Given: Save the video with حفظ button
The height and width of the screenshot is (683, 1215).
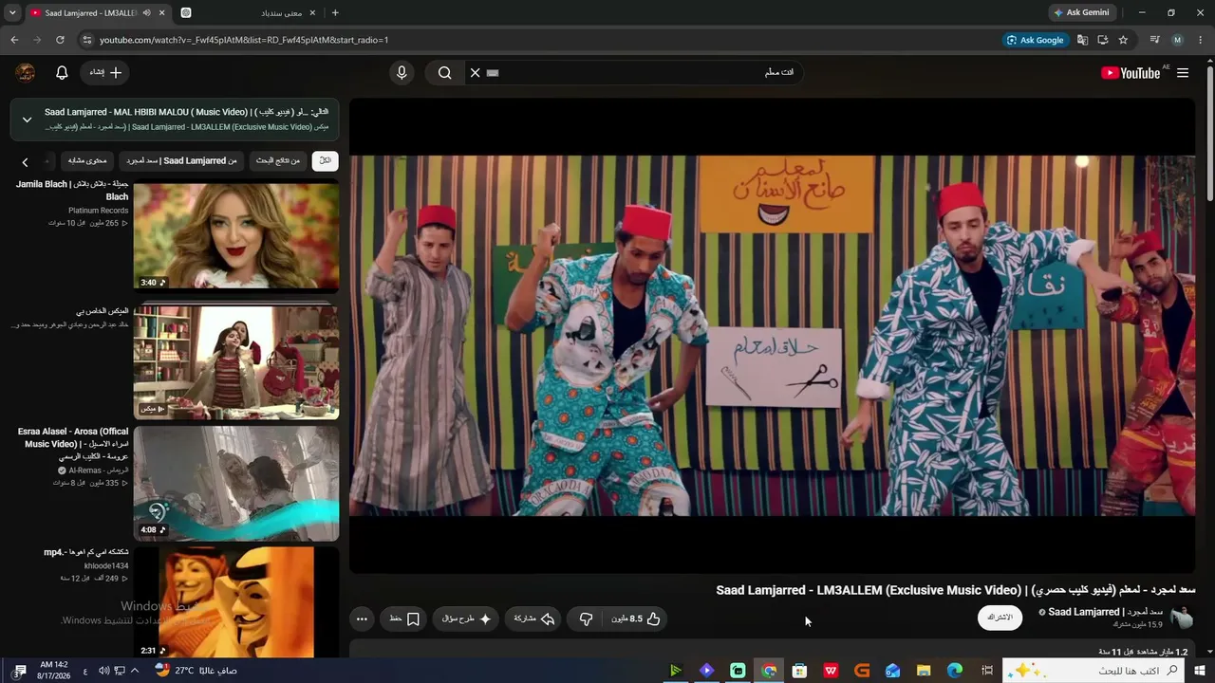Looking at the screenshot, I should (404, 618).
